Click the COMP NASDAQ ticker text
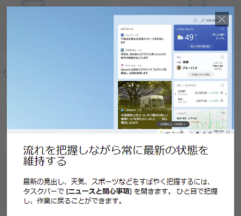The width and height of the screenshot is (241, 216). point(182,92)
